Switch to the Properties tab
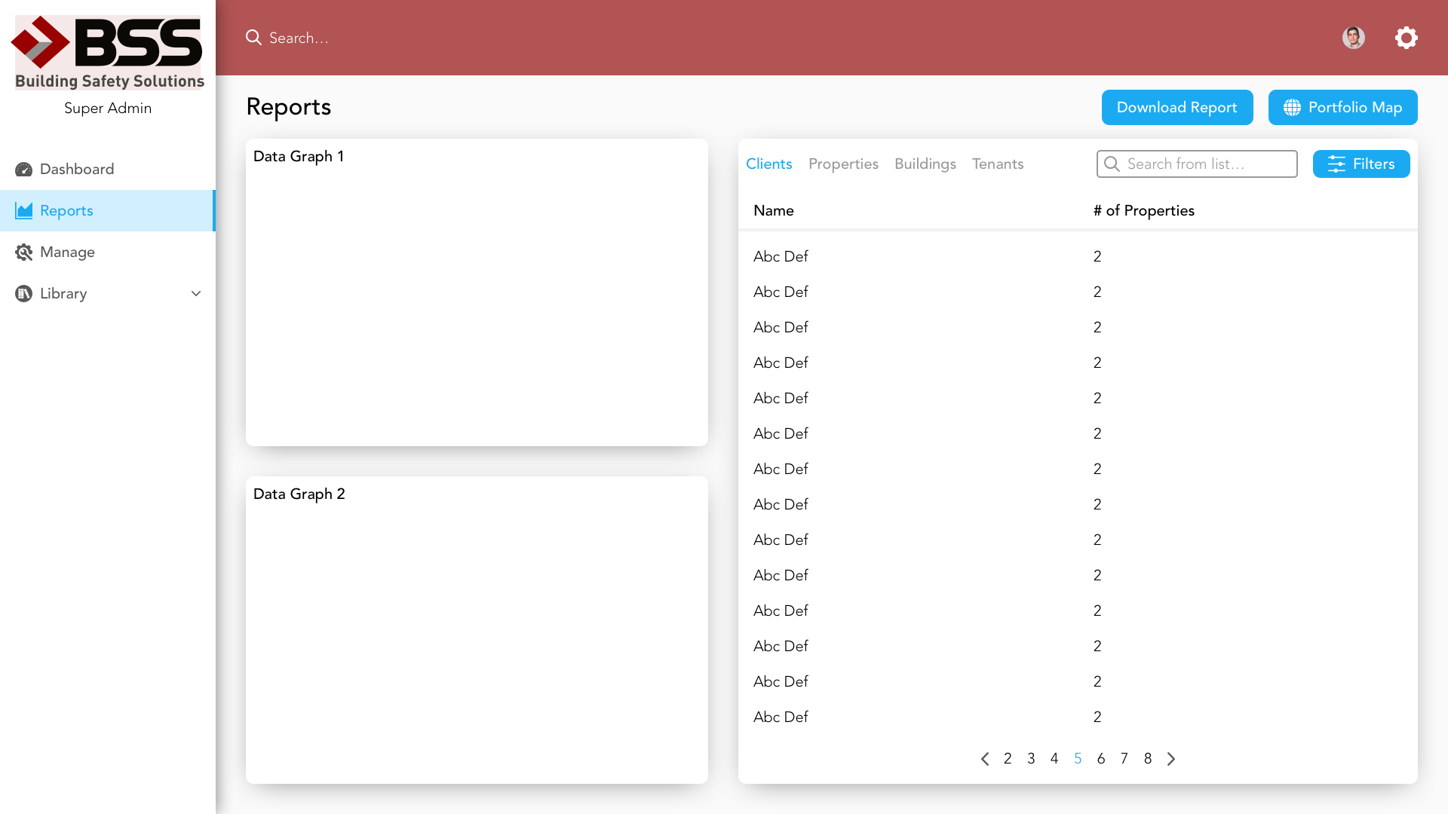1448x814 pixels. pos(843,164)
